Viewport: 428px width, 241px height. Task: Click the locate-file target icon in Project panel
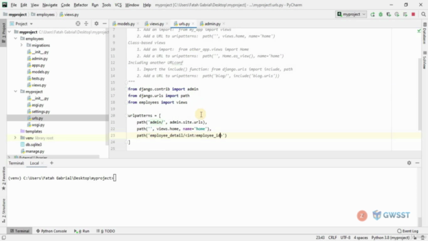tap(78, 24)
